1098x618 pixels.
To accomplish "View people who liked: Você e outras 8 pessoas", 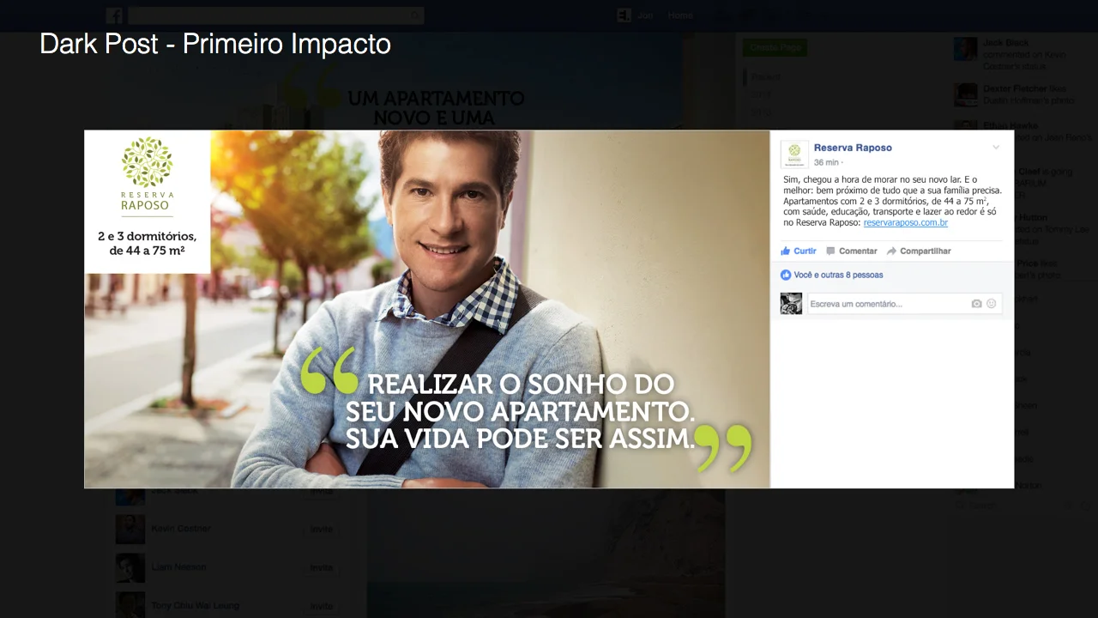I will pyautogui.click(x=838, y=275).
